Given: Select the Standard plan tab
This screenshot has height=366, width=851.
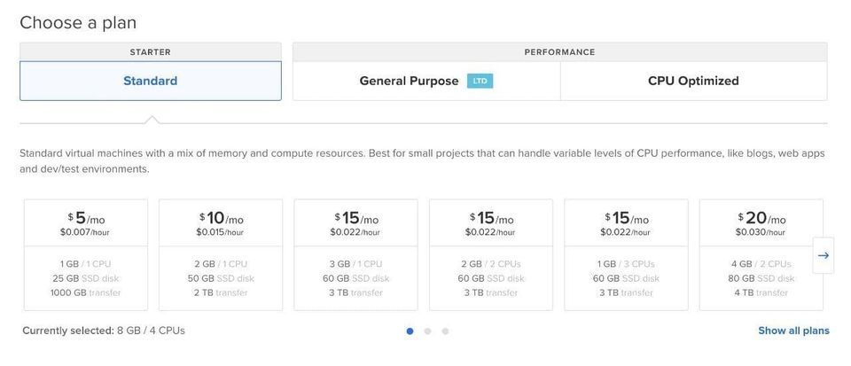Looking at the screenshot, I should [x=151, y=81].
